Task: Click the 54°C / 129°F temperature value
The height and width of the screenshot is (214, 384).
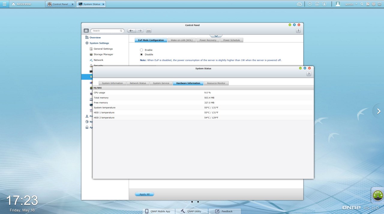Action: pos(211,118)
